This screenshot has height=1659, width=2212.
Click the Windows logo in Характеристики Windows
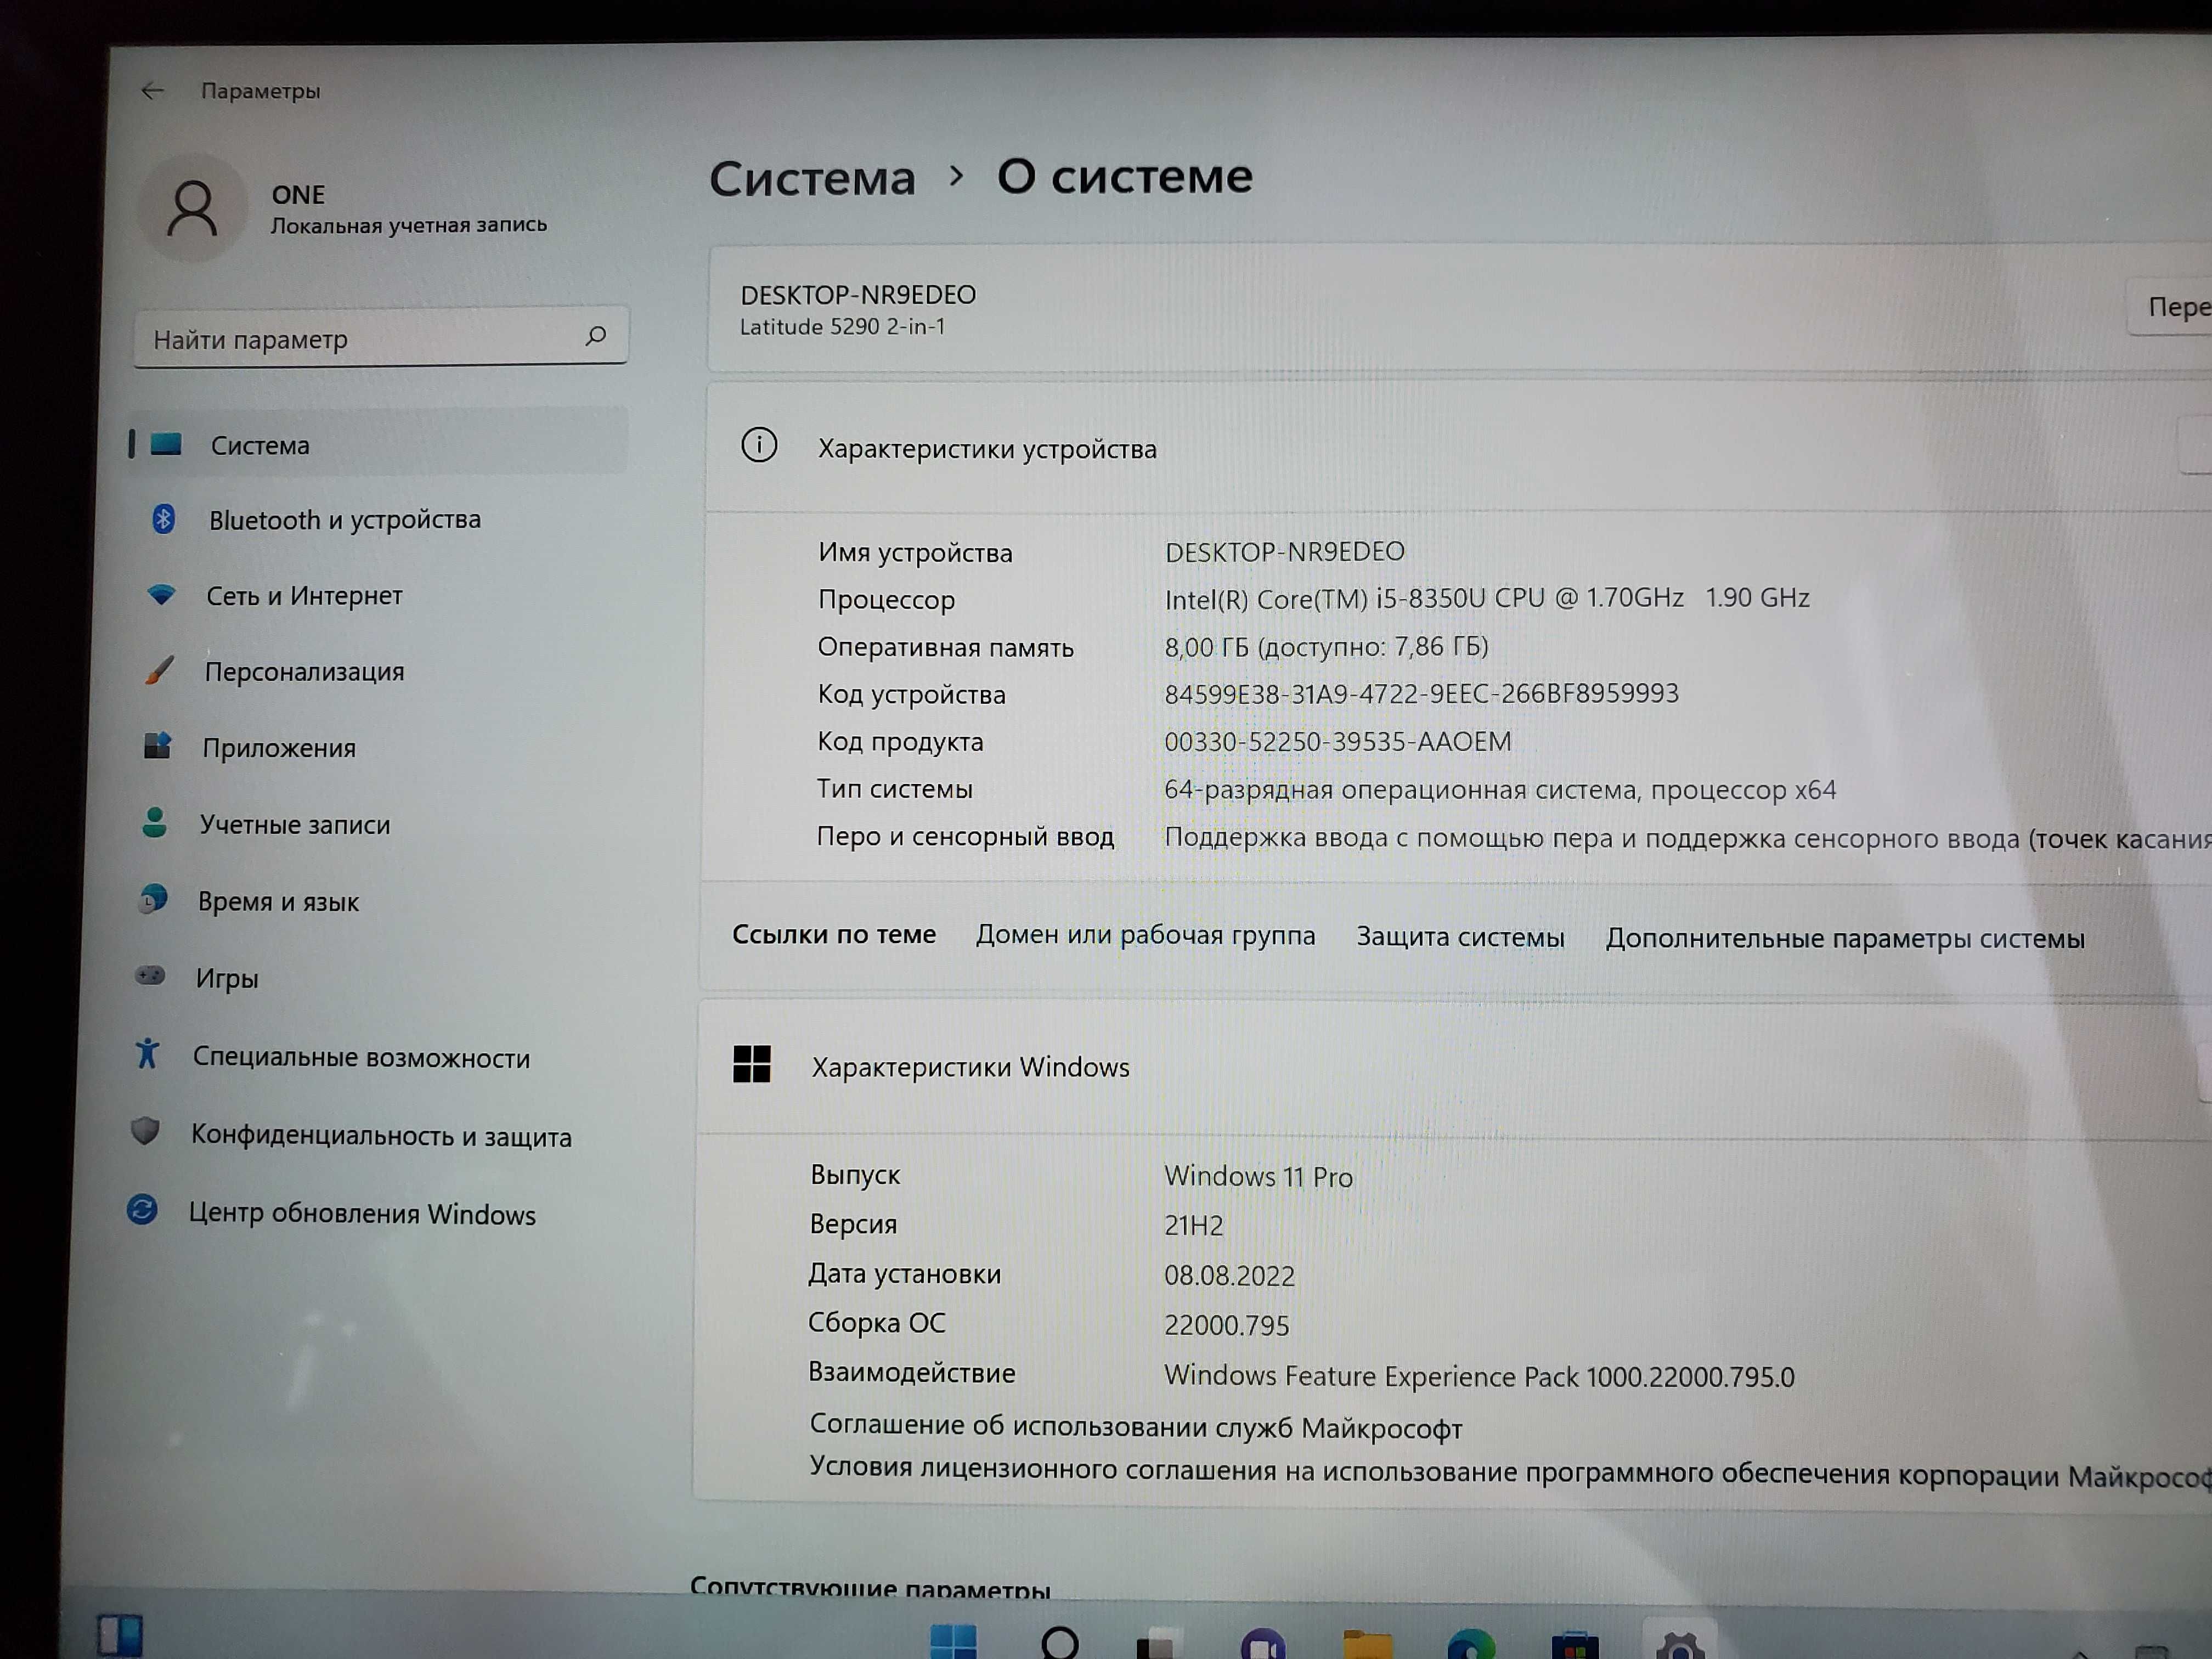tap(752, 1064)
